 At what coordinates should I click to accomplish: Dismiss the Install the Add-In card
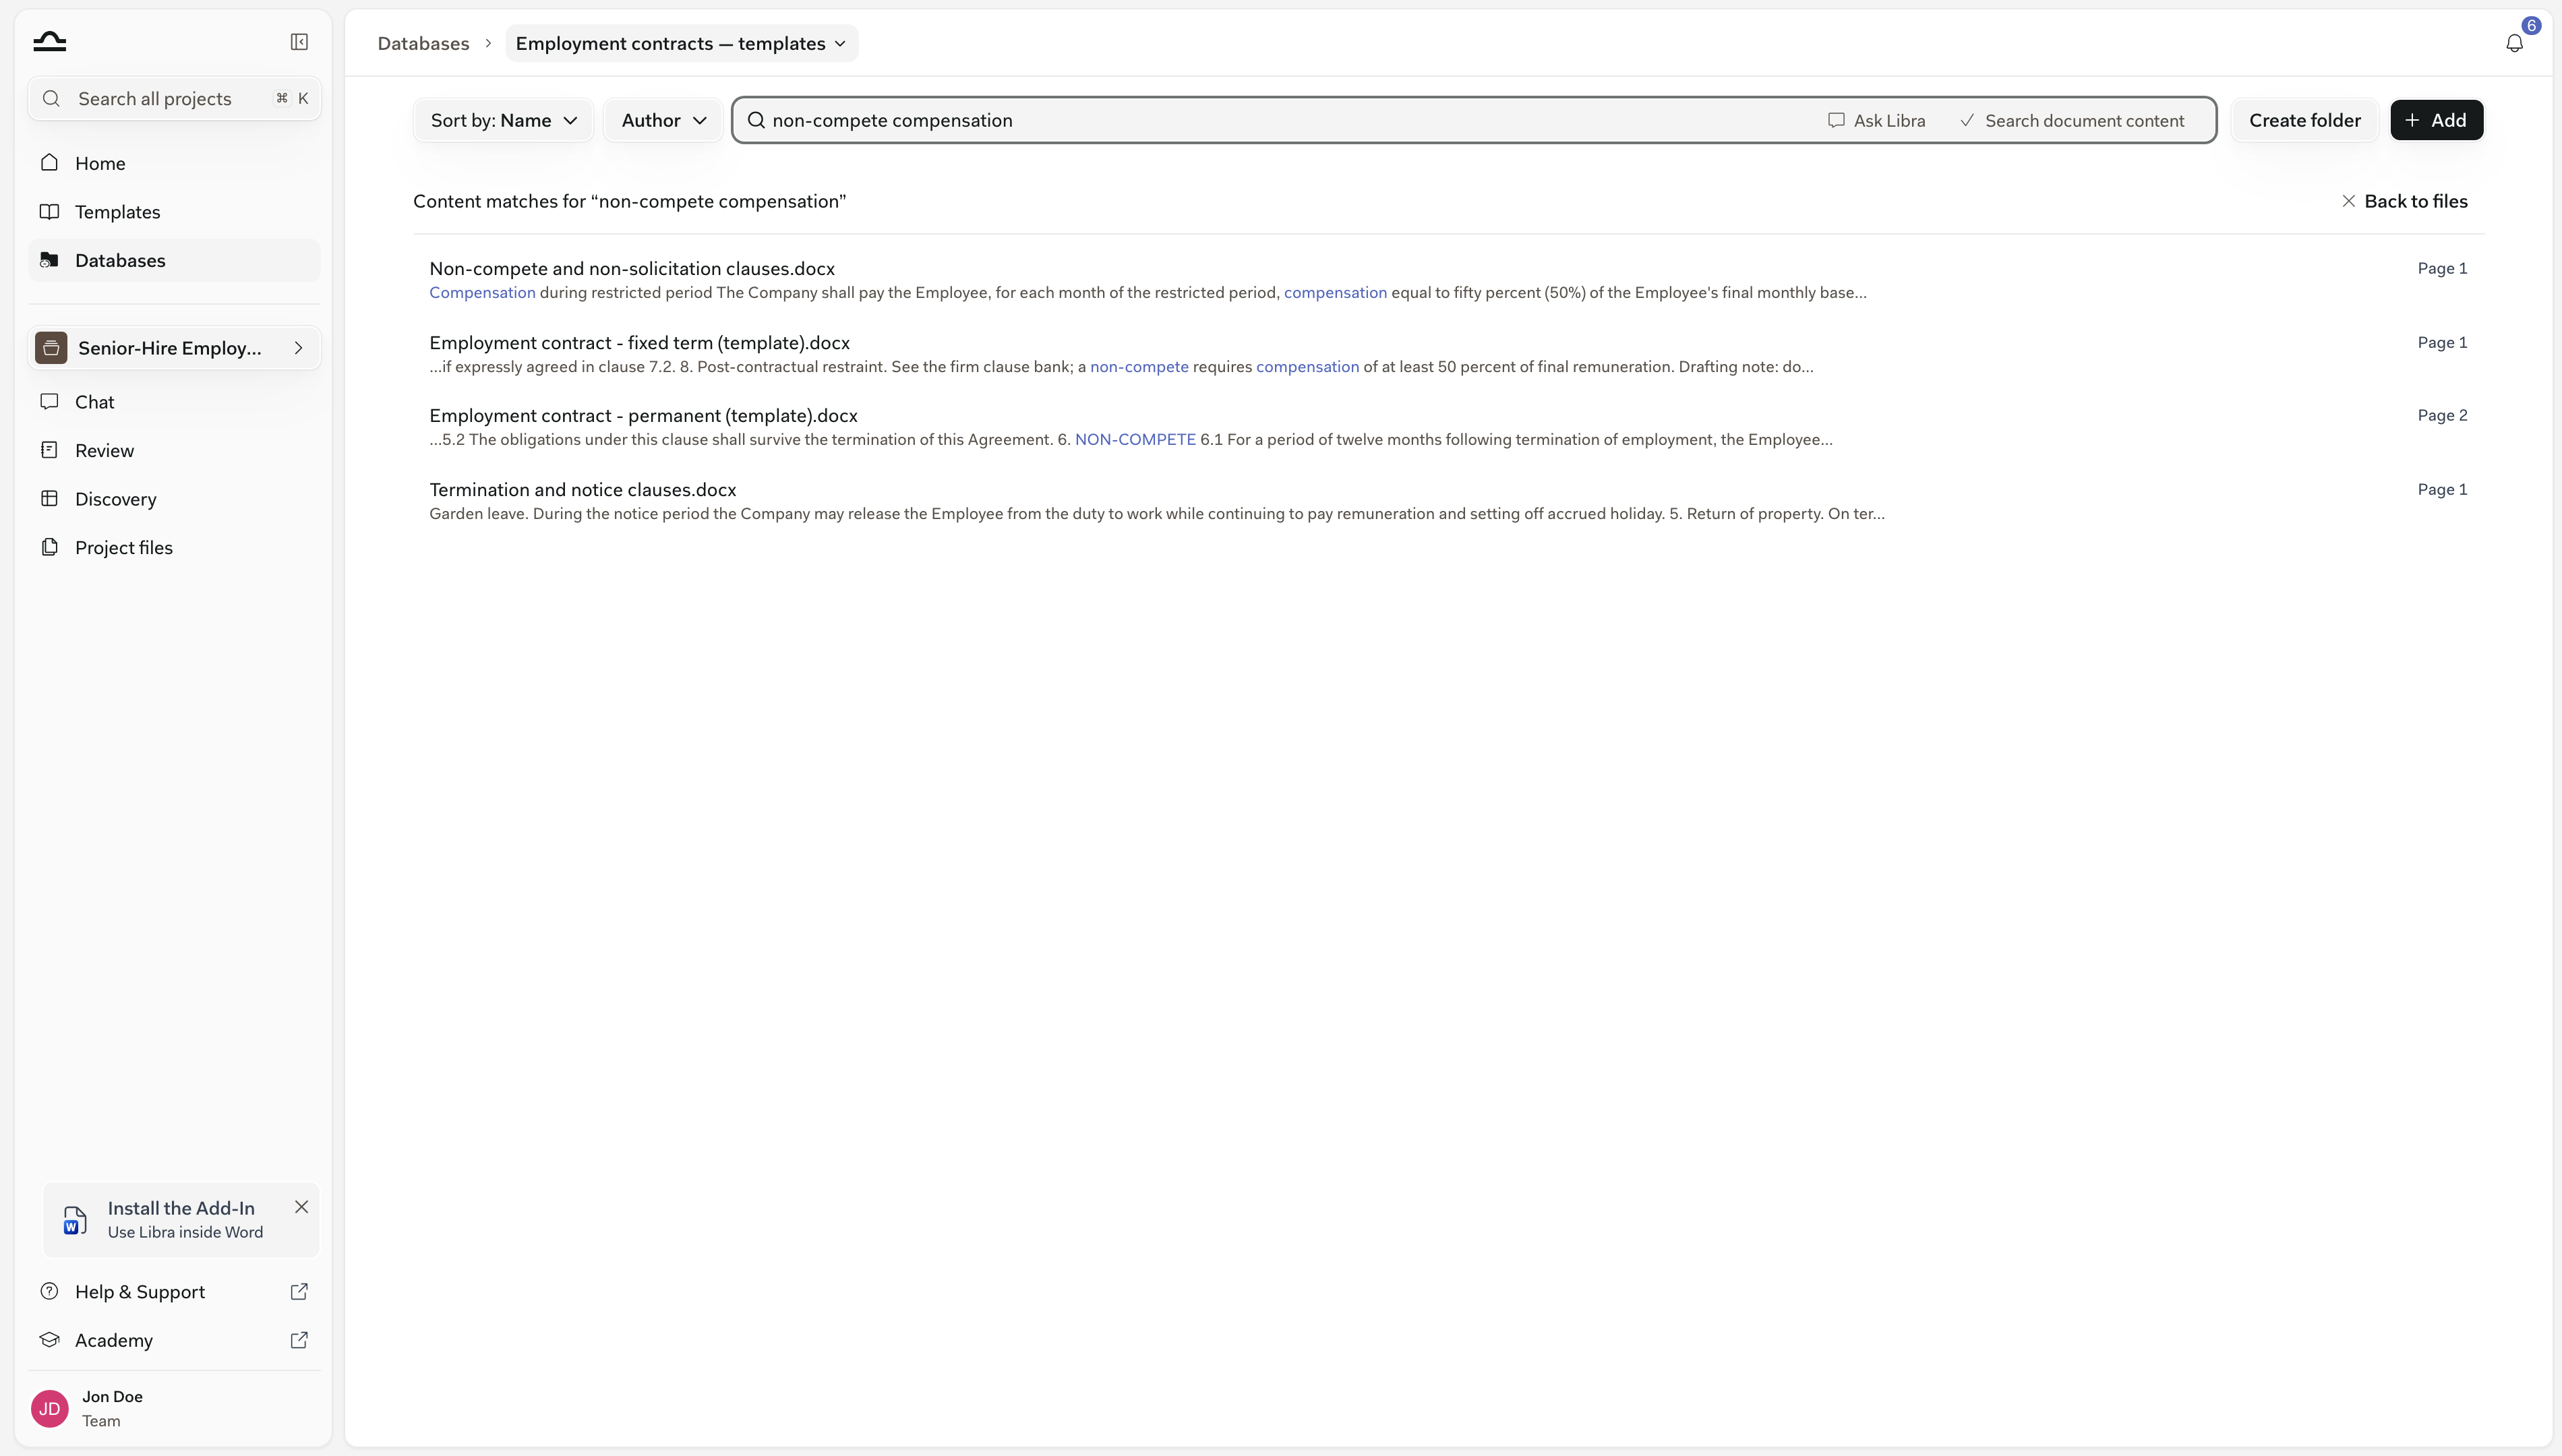[301, 1207]
